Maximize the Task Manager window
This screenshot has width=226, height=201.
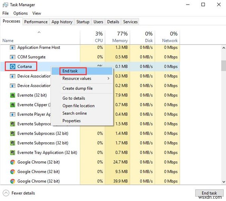pos(203,5)
